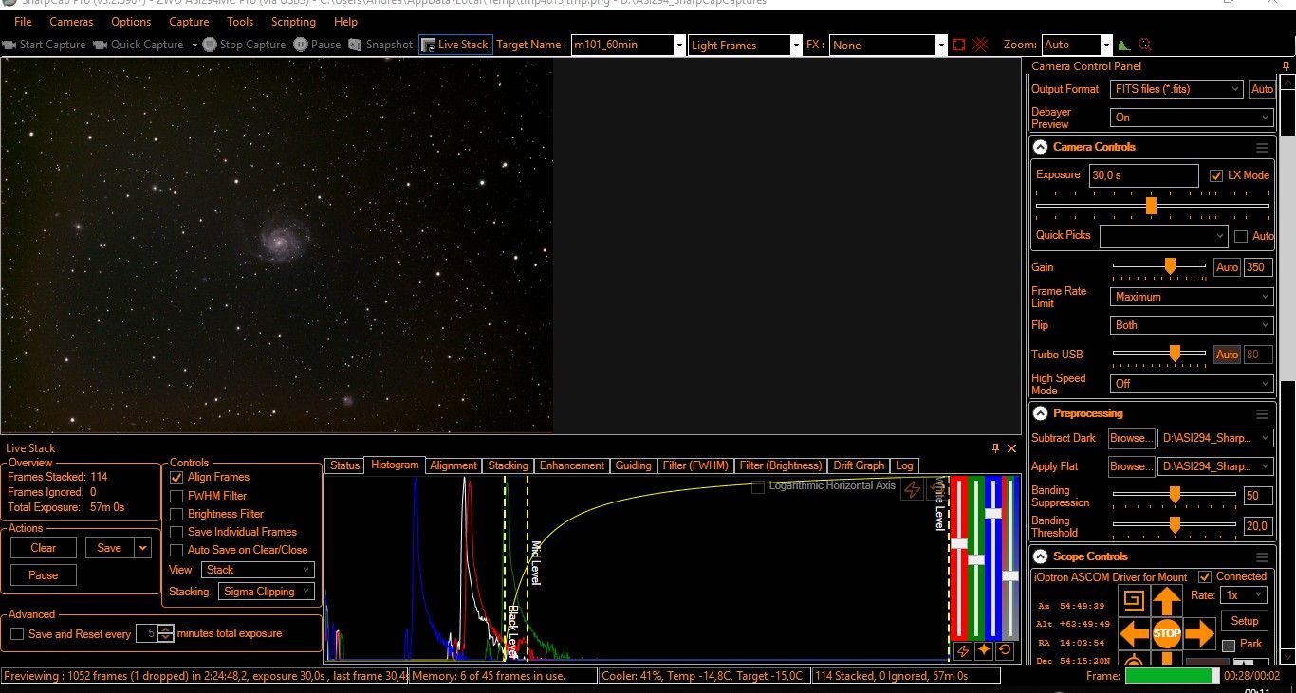Open the Camera Controls hamburger menu icon
Screen dimensions: 1296x693
coord(1262,148)
